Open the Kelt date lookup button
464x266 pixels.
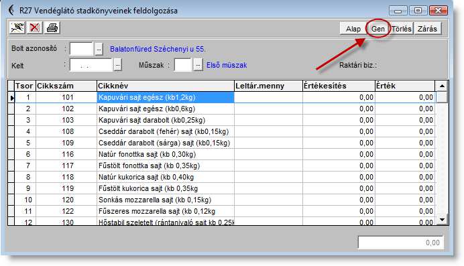click(117, 65)
